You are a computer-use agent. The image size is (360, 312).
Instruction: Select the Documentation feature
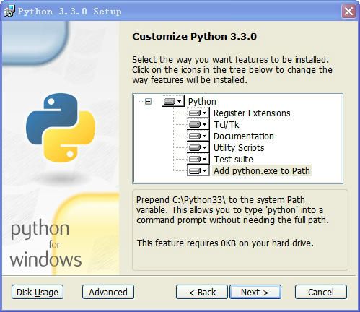click(x=244, y=136)
